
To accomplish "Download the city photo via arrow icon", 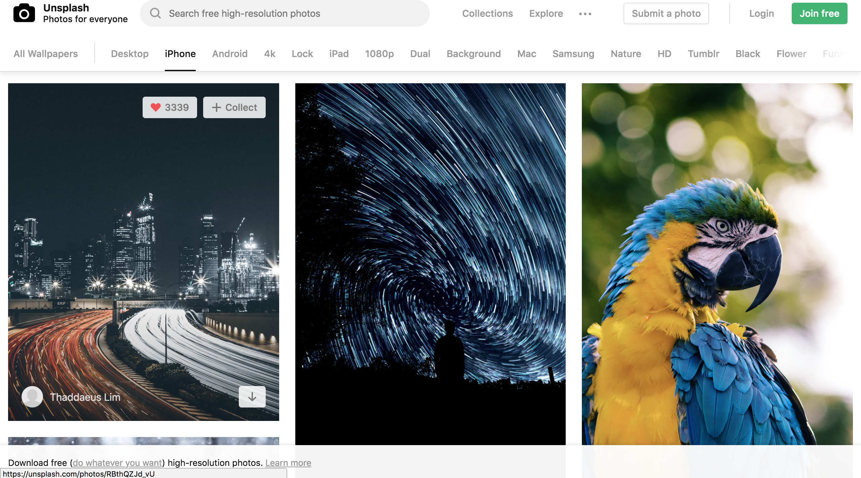I will point(252,397).
